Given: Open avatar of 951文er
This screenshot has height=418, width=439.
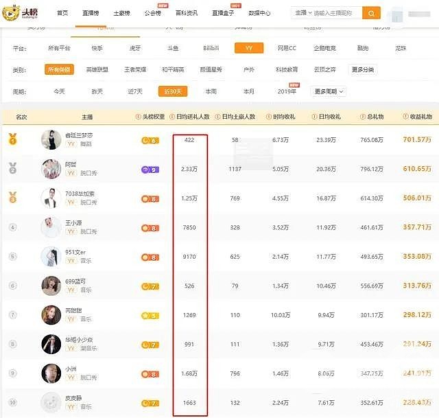Looking at the screenshot, I should [x=51, y=256].
